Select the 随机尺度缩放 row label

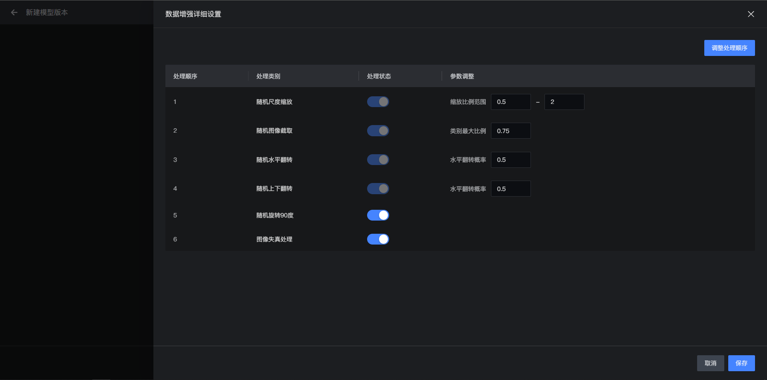[274, 102]
